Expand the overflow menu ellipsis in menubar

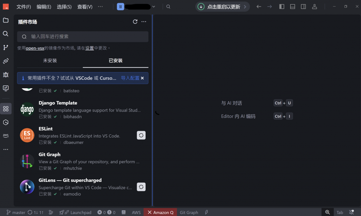pyautogui.click(x=100, y=7)
